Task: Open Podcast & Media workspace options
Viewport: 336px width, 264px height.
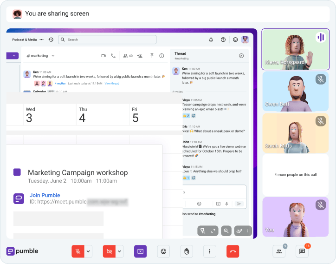Action: [x=42, y=40]
